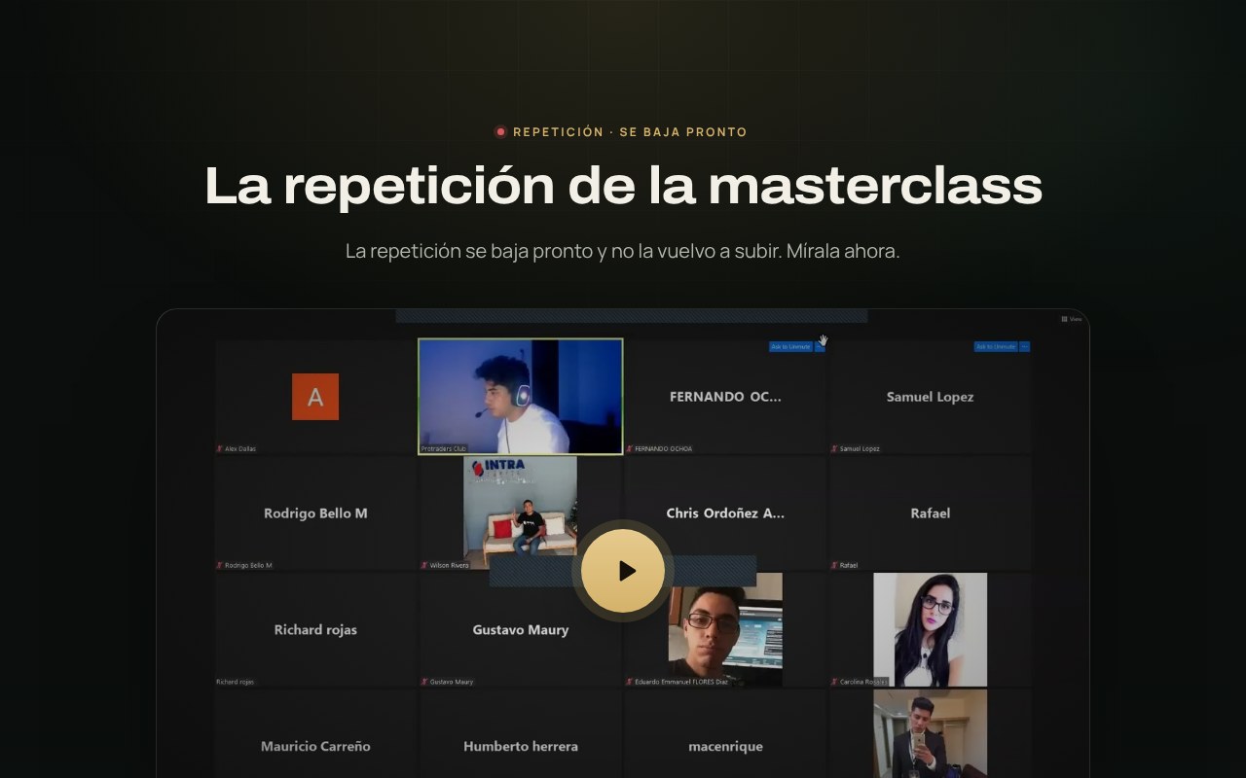Viewport: 1246px width, 778px height.
Task: Click Ask to Unmute on FERNANDO's tile
Action: 790,346
